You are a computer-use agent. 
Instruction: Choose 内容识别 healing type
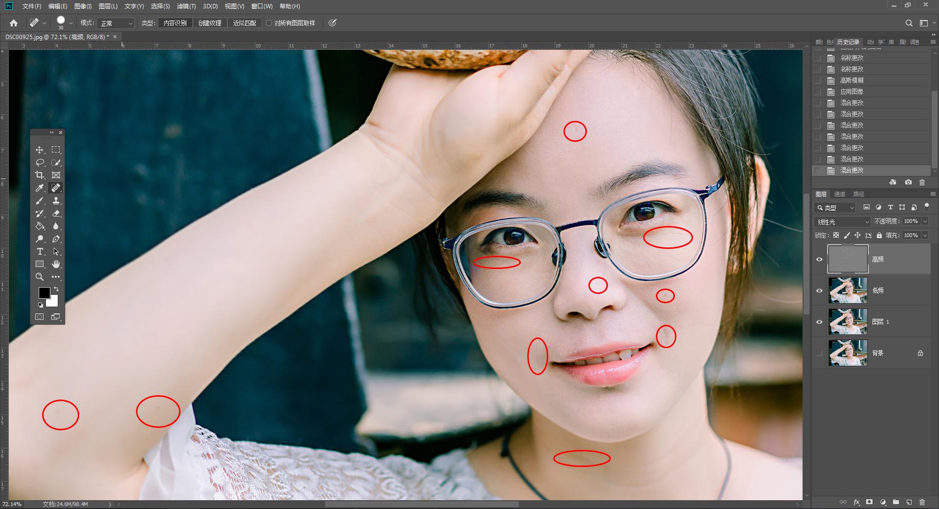[175, 23]
